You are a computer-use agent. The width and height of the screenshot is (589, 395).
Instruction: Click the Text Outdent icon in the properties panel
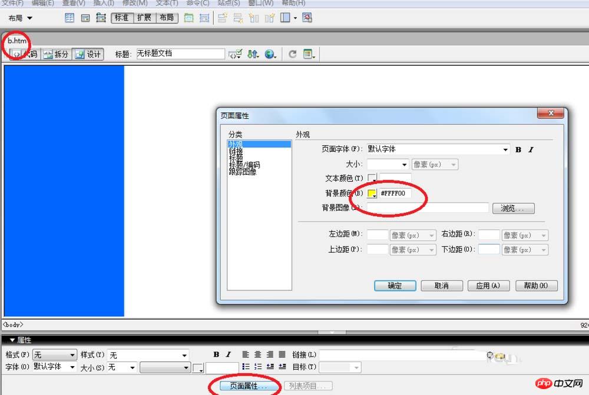pos(270,367)
